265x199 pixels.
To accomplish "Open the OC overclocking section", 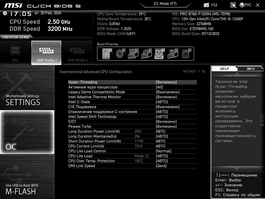I will pos(27,132).
